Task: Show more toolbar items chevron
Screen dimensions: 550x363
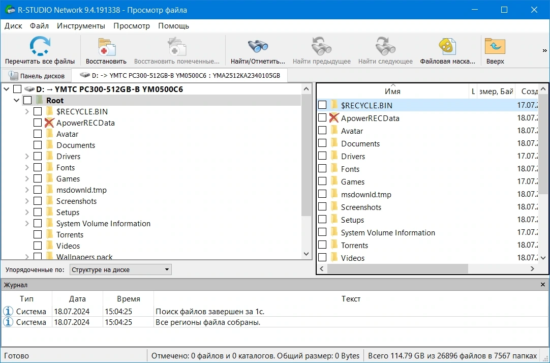Action: pyautogui.click(x=544, y=50)
